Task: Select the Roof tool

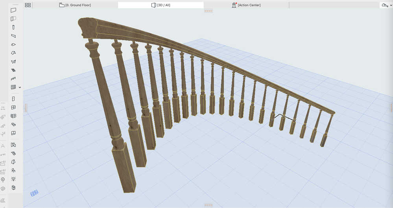Action: (13, 53)
